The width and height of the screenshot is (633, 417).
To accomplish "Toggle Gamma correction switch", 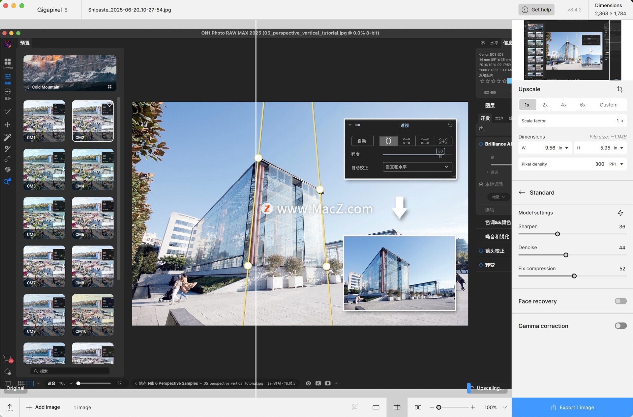I will click(x=620, y=326).
